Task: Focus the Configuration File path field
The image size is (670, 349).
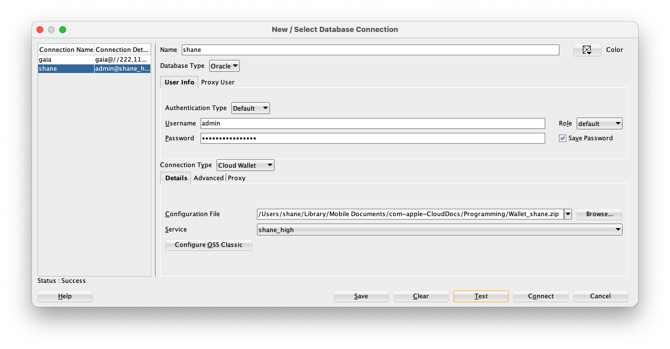Action: coord(410,214)
